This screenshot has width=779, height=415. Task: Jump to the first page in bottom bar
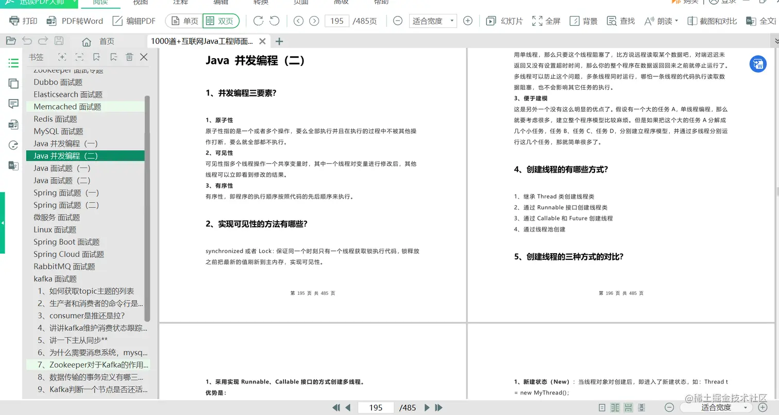coord(336,408)
